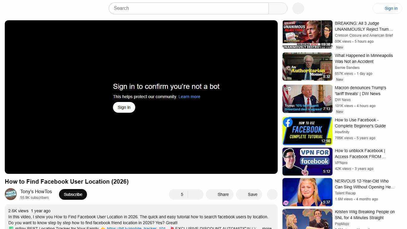Select the Bernie Sanders channel name
This screenshot has width=407, height=229.
click(x=347, y=67)
